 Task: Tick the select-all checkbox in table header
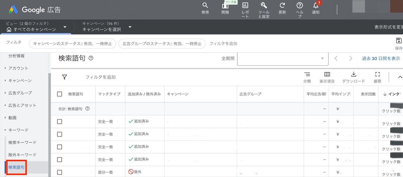pyautogui.click(x=60, y=94)
